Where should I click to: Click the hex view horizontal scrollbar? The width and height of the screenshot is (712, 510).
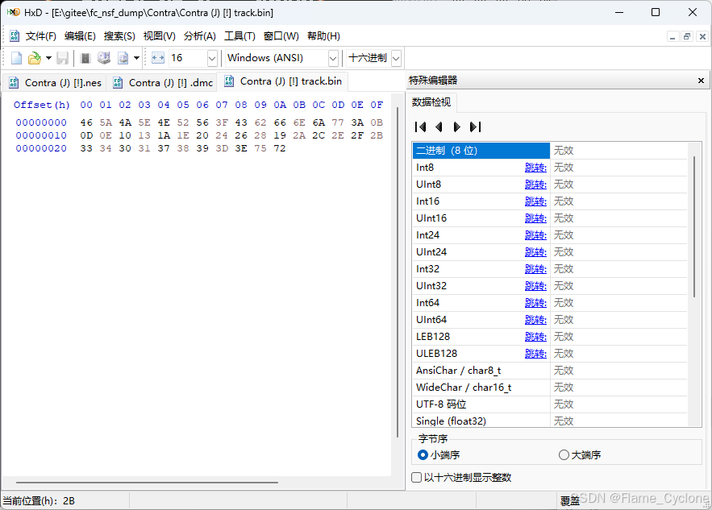147,483
